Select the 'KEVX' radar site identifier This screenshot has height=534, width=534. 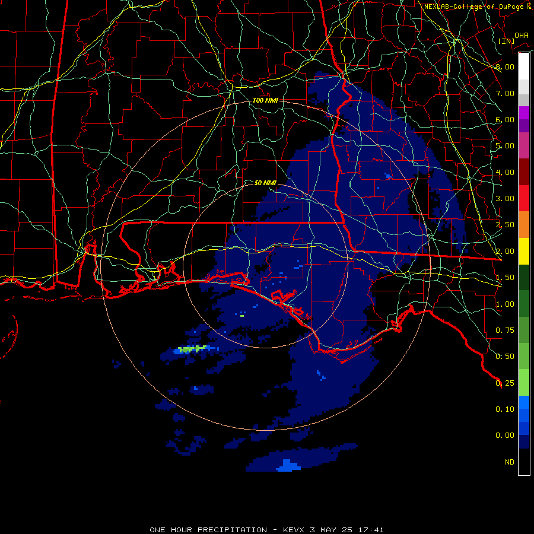[x=294, y=530]
